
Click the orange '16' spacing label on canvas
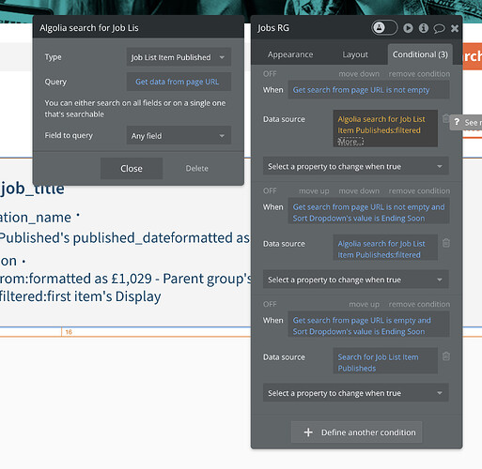point(69,332)
